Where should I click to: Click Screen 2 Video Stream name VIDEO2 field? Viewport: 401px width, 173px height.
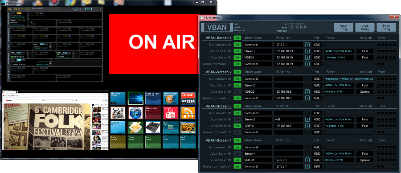pos(257,91)
